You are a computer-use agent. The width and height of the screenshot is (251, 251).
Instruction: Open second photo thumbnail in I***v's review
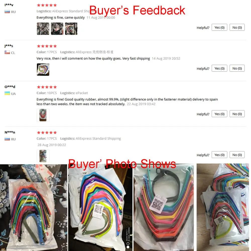57,29
